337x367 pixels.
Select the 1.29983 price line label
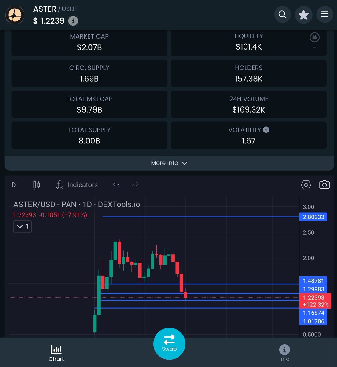(x=313, y=289)
